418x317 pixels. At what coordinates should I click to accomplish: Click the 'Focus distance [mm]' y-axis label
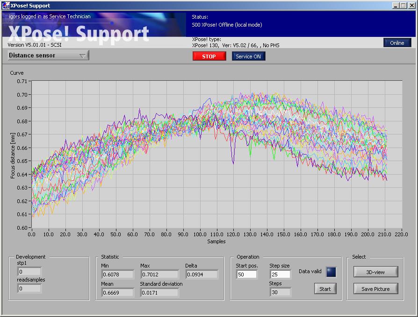pos(13,155)
